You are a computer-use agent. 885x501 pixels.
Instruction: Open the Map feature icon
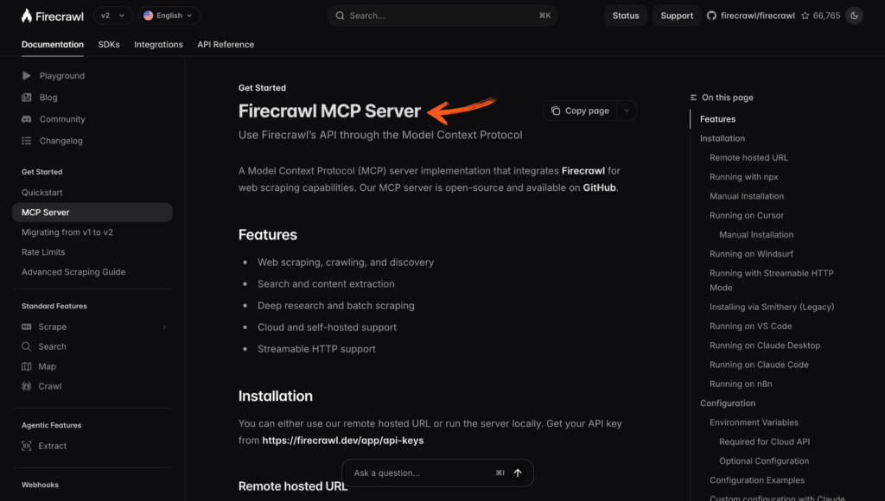click(27, 366)
